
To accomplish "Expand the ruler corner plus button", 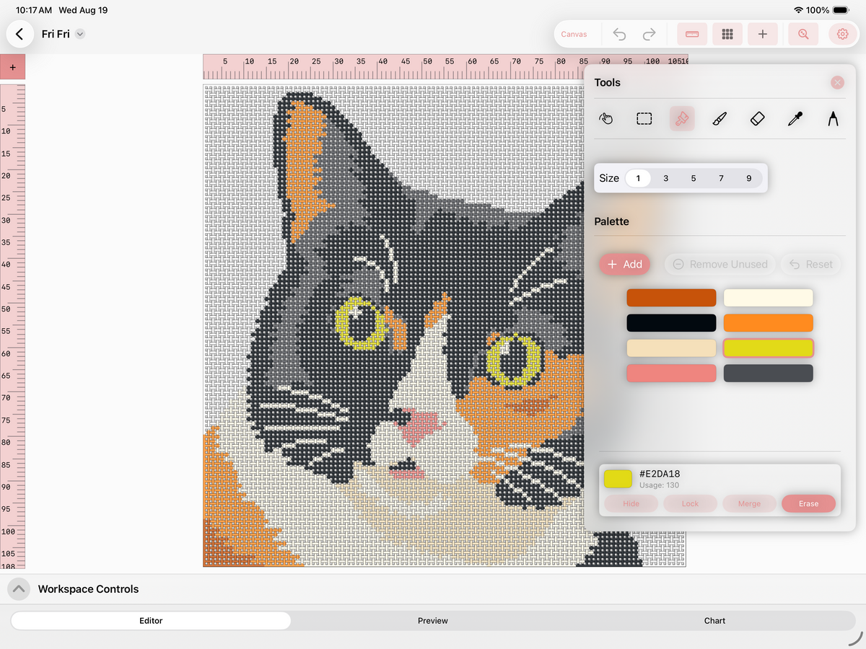I will tap(12, 67).
